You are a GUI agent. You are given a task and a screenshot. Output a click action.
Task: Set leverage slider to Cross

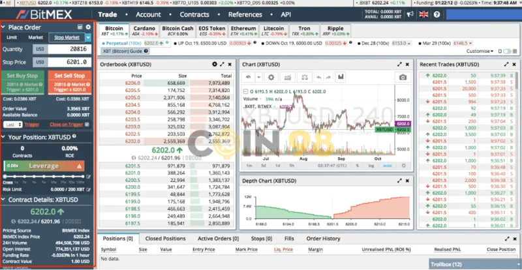(x=5, y=177)
